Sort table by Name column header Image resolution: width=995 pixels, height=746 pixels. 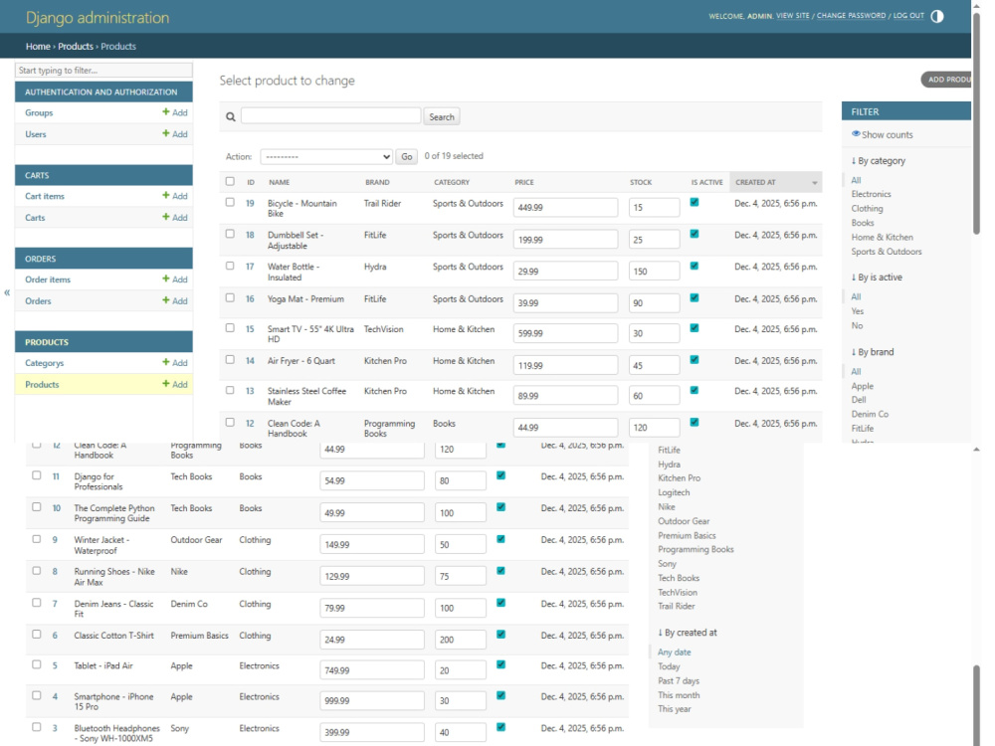click(x=280, y=182)
